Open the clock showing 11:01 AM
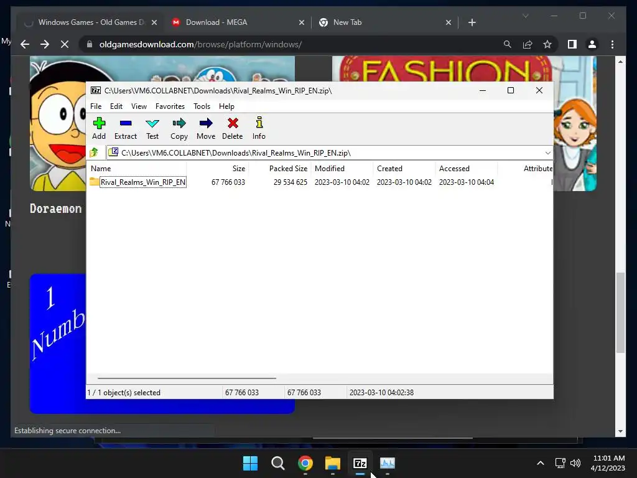This screenshot has height=478, width=637. coord(608,463)
